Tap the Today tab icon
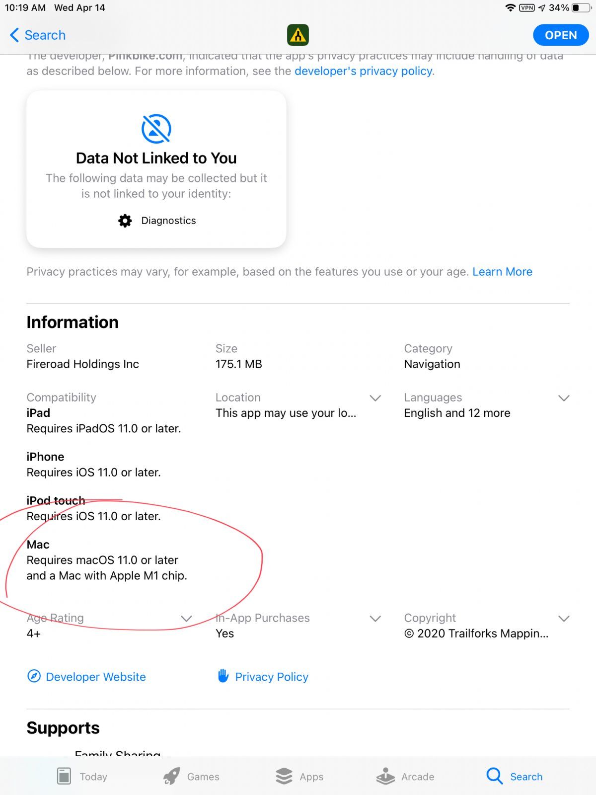 pos(64,776)
